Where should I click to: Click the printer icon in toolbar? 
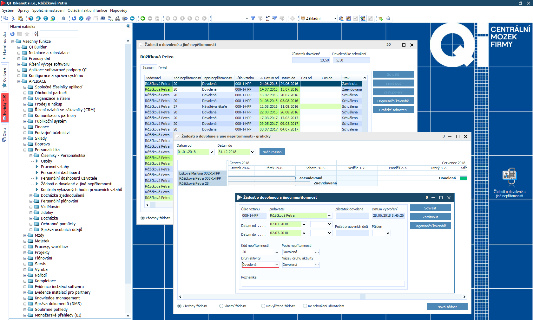coord(118,18)
